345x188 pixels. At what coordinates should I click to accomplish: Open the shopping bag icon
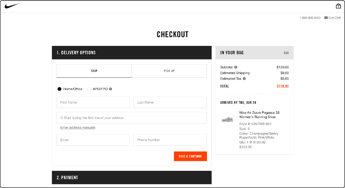(338, 6)
